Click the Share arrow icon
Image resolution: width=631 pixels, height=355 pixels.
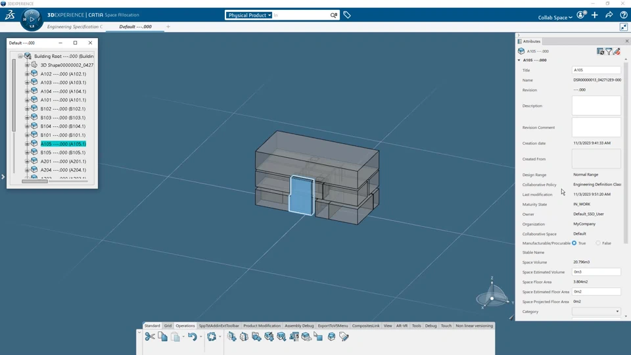tap(609, 15)
